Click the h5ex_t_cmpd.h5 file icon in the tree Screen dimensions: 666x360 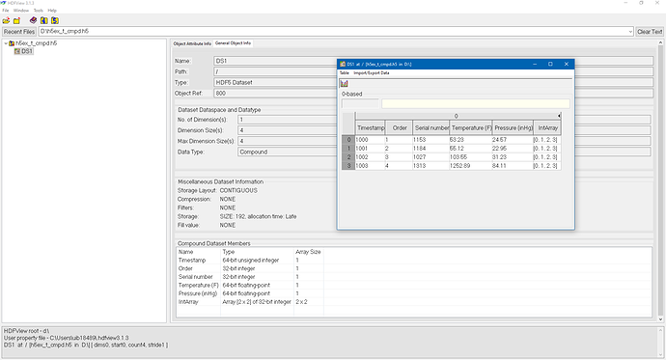tap(12, 43)
